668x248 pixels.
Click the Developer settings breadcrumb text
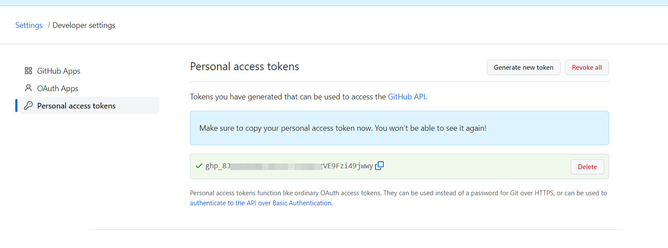click(84, 25)
